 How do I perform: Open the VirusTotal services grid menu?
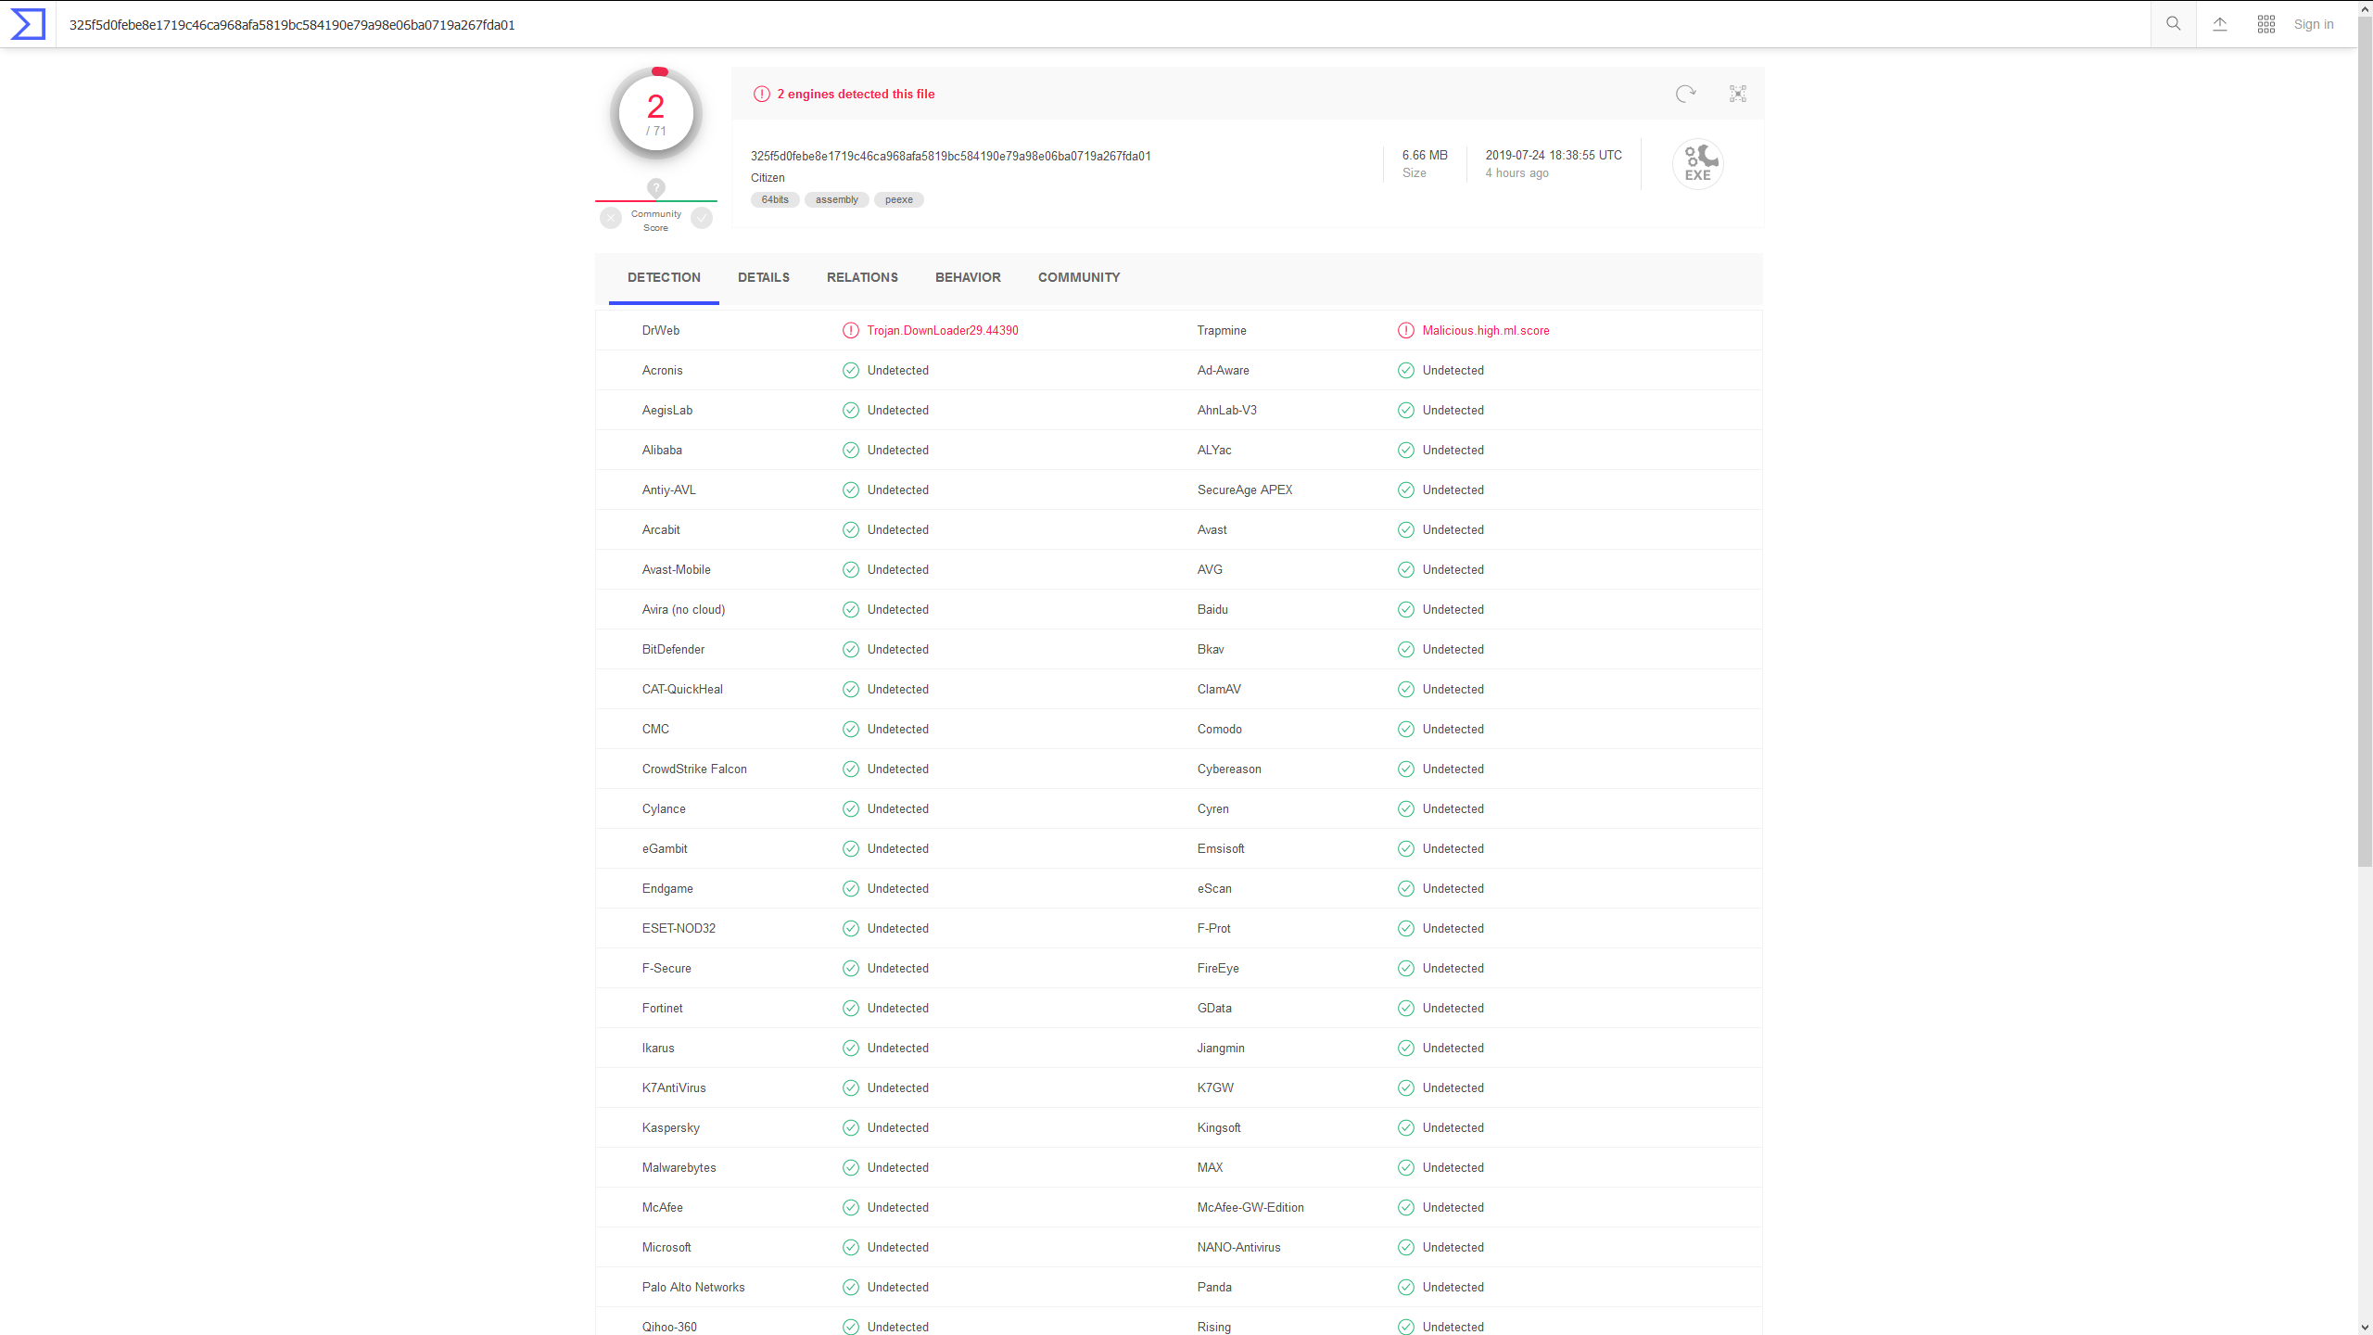pos(2265,24)
